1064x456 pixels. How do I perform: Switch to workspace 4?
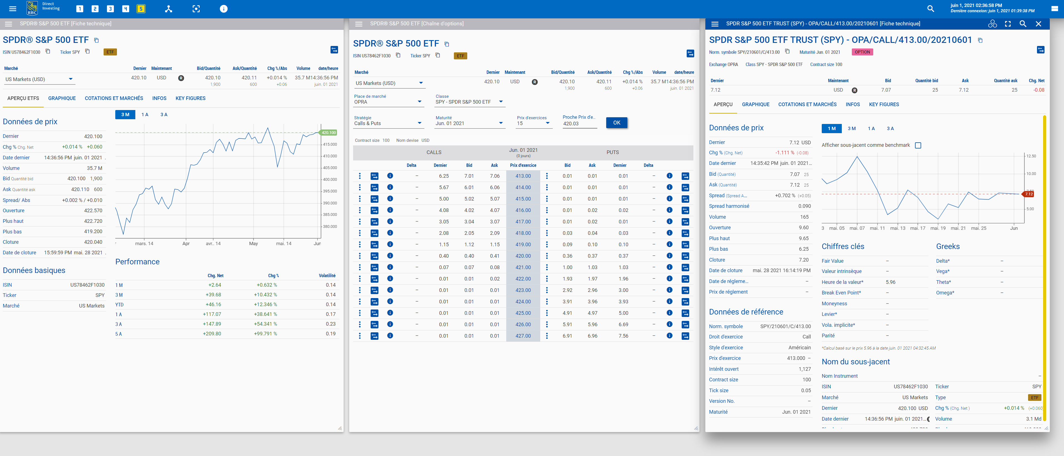126,9
